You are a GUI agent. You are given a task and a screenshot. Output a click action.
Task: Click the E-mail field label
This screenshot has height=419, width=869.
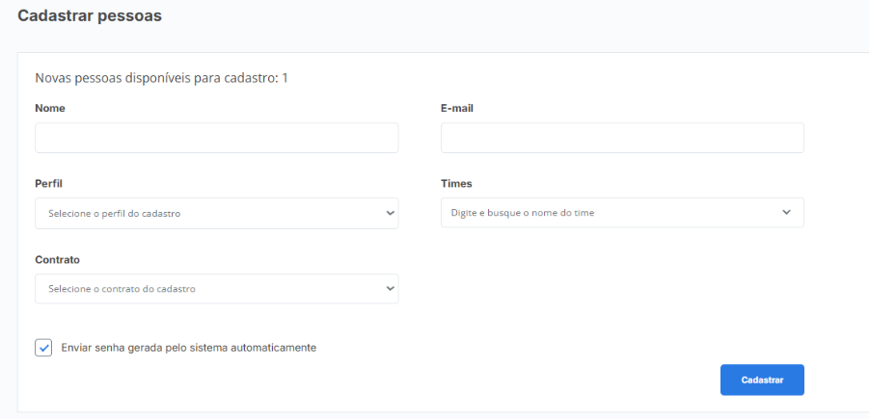coord(457,109)
